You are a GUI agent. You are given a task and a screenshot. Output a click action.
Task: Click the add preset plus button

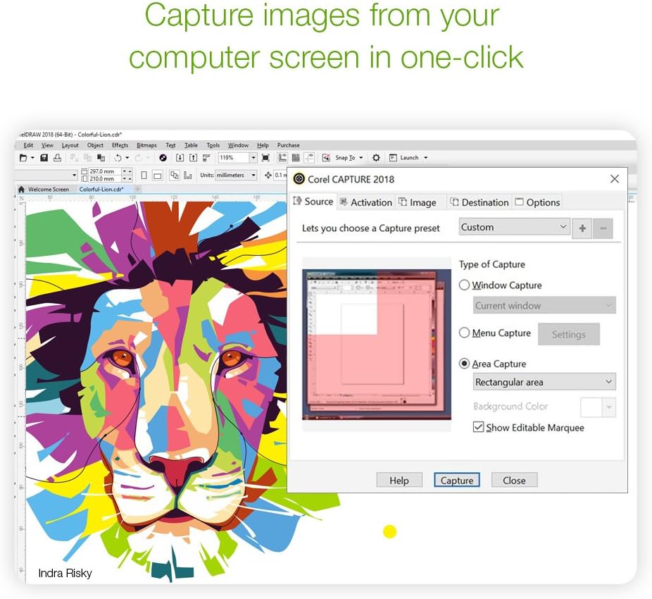point(582,228)
